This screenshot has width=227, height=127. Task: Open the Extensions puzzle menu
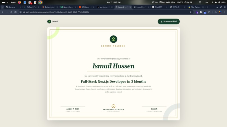pyautogui.click(x=209, y=12)
